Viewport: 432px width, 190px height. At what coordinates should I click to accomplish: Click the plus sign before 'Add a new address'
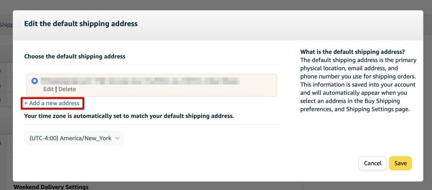[x=26, y=103]
